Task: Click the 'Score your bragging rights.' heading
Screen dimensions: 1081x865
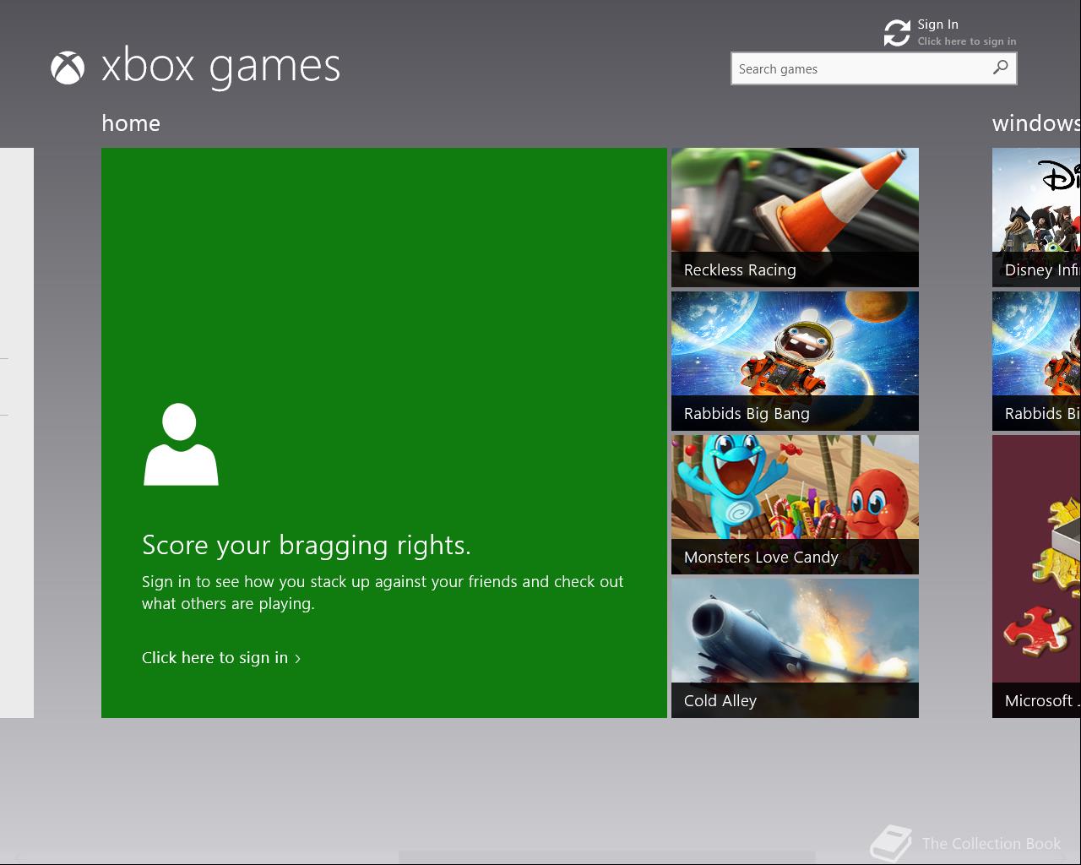Action: [x=307, y=546]
